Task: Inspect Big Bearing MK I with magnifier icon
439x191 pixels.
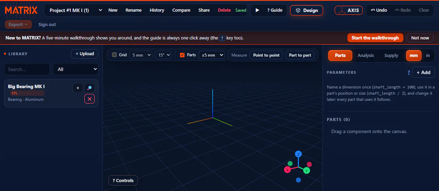Action: (x=90, y=88)
